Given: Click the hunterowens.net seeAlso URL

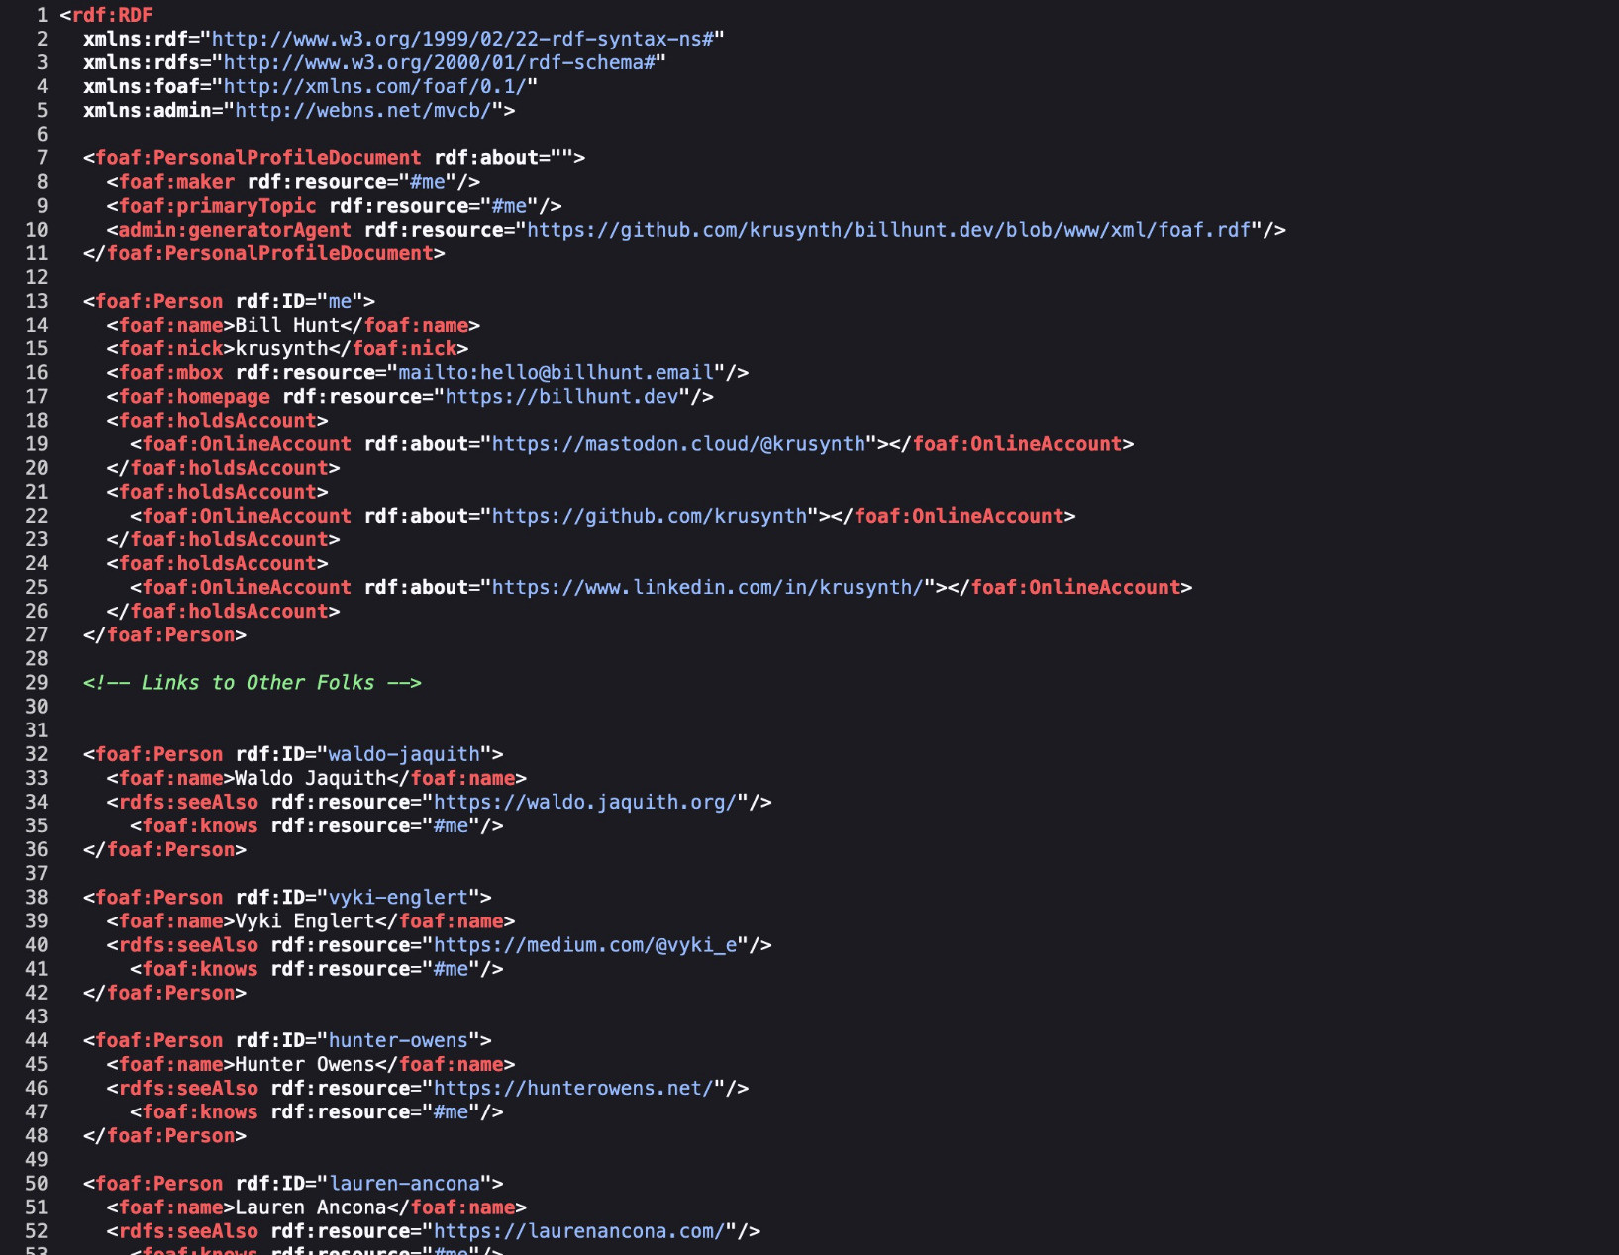Looking at the screenshot, I should (x=573, y=1089).
